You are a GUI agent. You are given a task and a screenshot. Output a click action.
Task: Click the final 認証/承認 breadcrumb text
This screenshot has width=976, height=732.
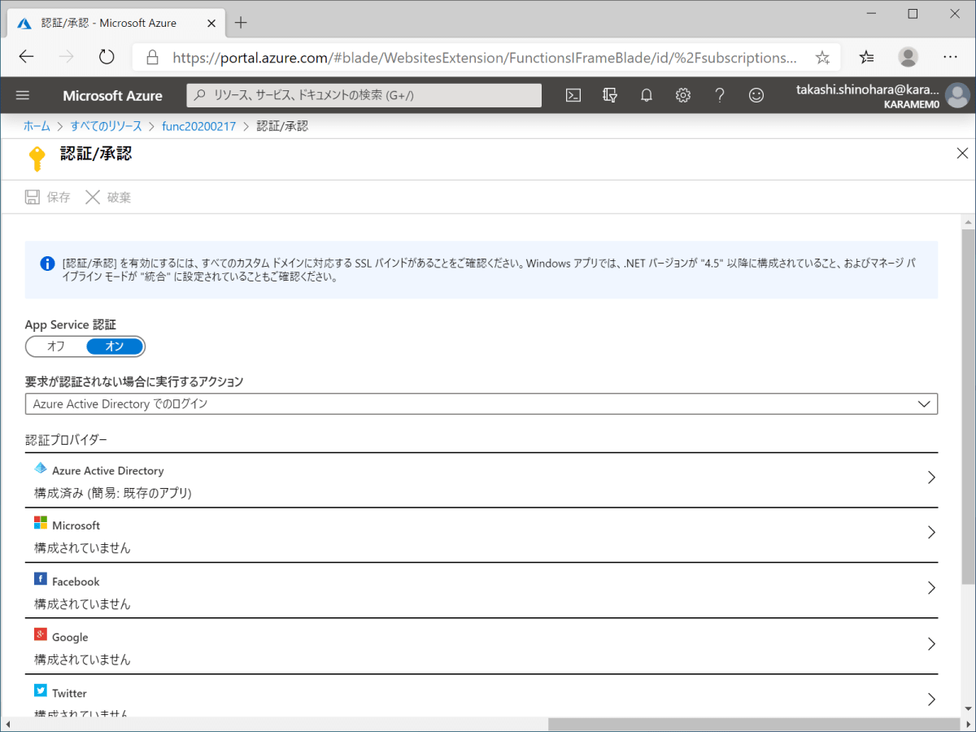point(282,126)
